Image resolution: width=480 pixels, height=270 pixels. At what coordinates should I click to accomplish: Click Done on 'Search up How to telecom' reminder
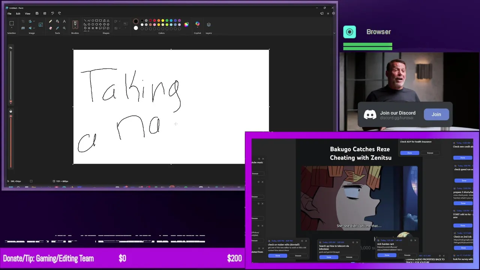(329, 257)
